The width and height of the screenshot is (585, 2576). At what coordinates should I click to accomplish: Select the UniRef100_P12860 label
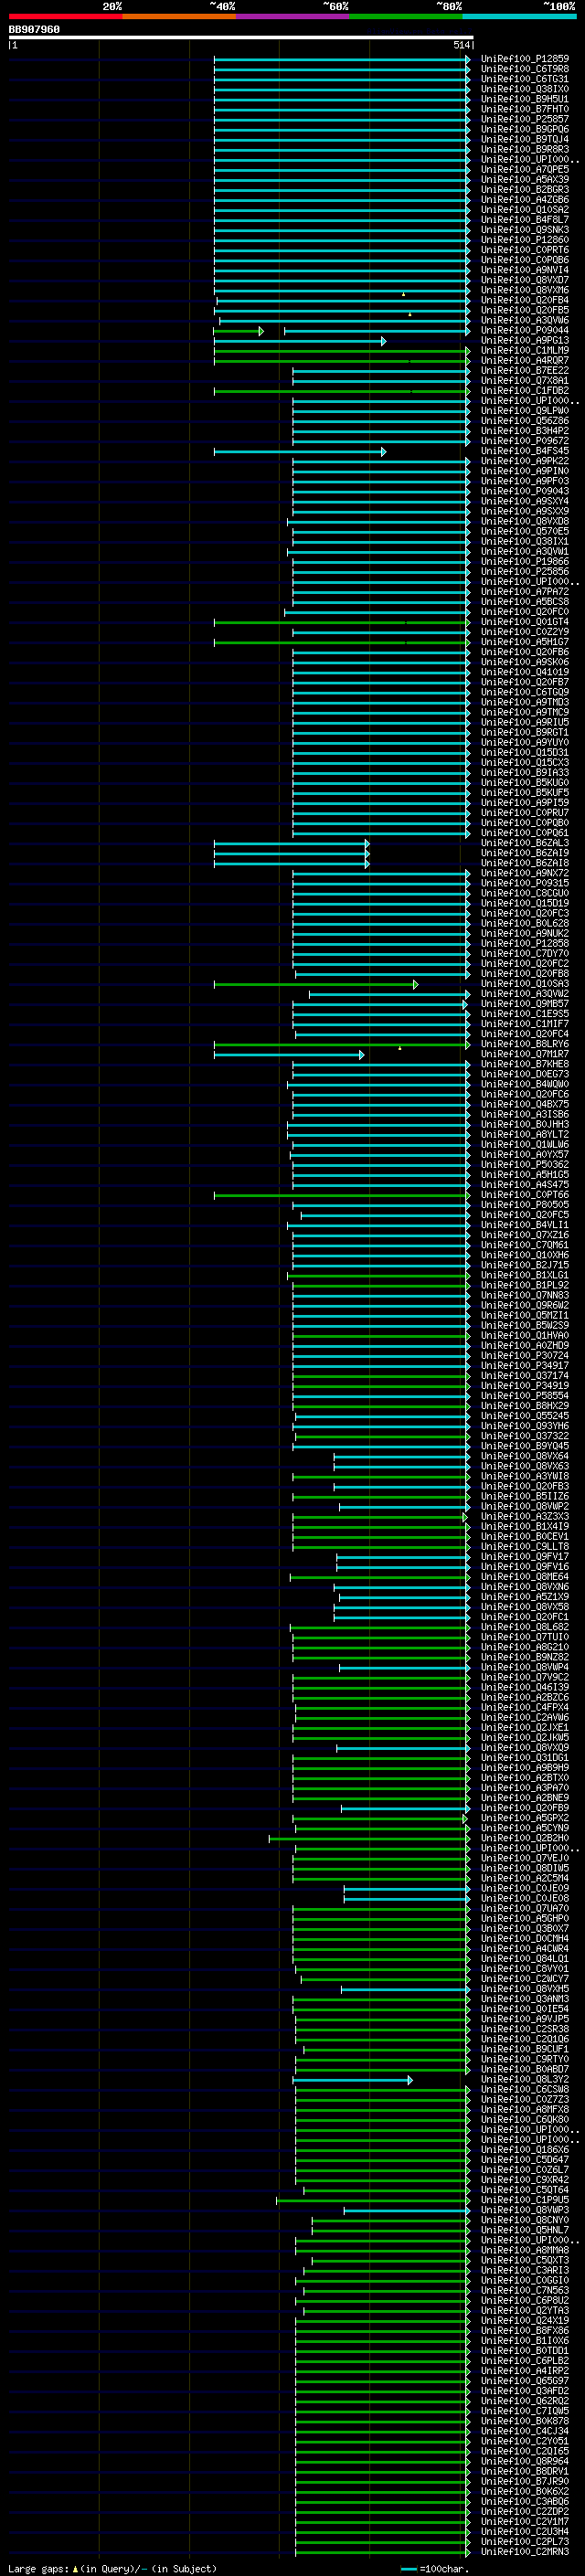(525, 240)
